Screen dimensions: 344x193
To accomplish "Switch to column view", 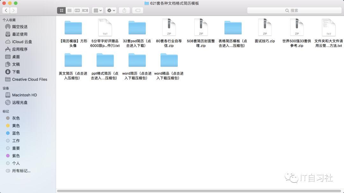I will tap(77, 10).
